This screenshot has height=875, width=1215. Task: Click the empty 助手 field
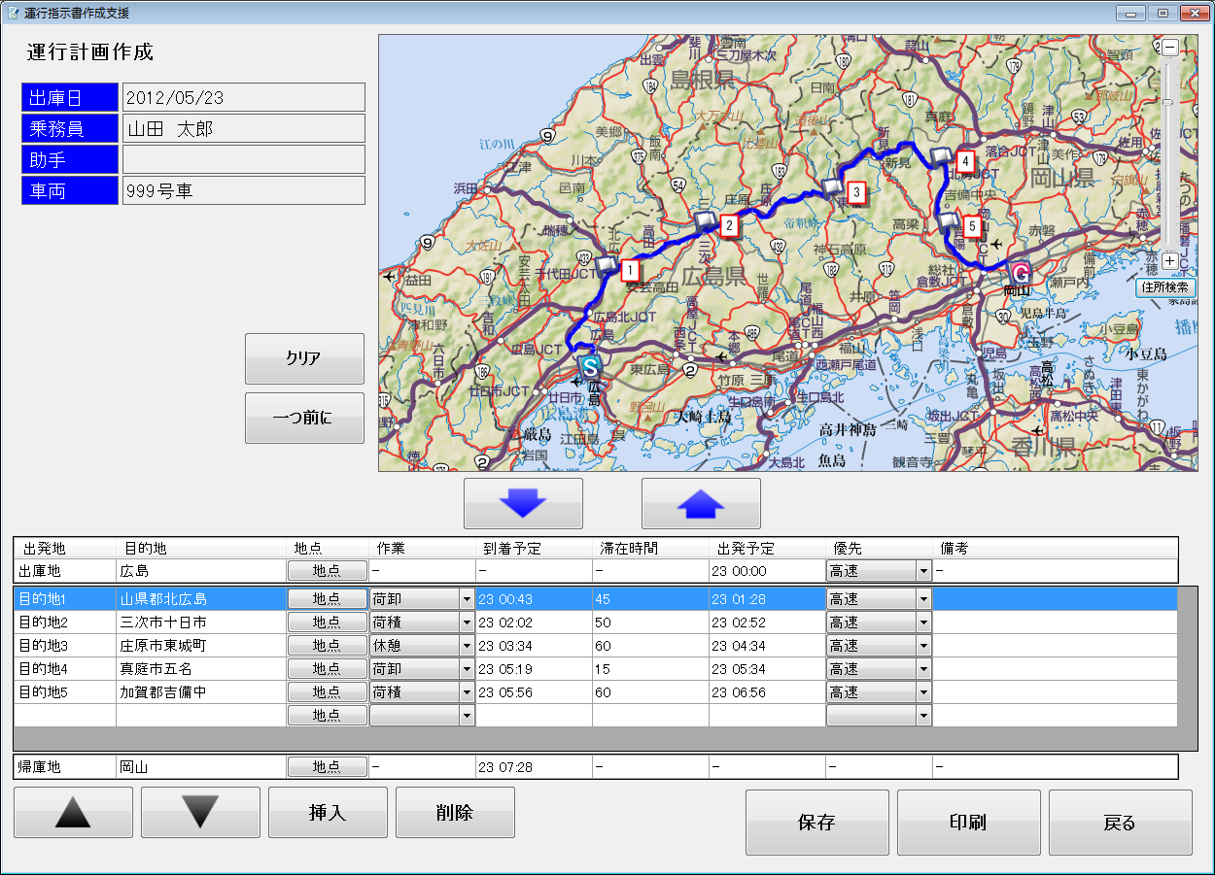pyautogui.click(x=244, y=159)
